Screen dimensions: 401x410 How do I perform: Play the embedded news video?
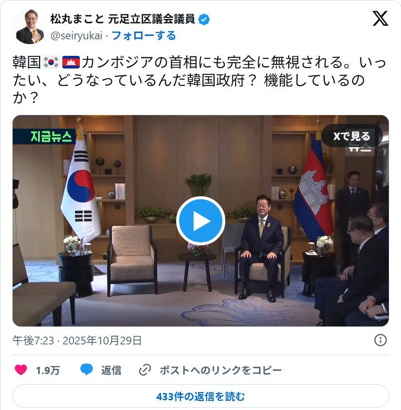pyautogui.click(x=200, y=221)
